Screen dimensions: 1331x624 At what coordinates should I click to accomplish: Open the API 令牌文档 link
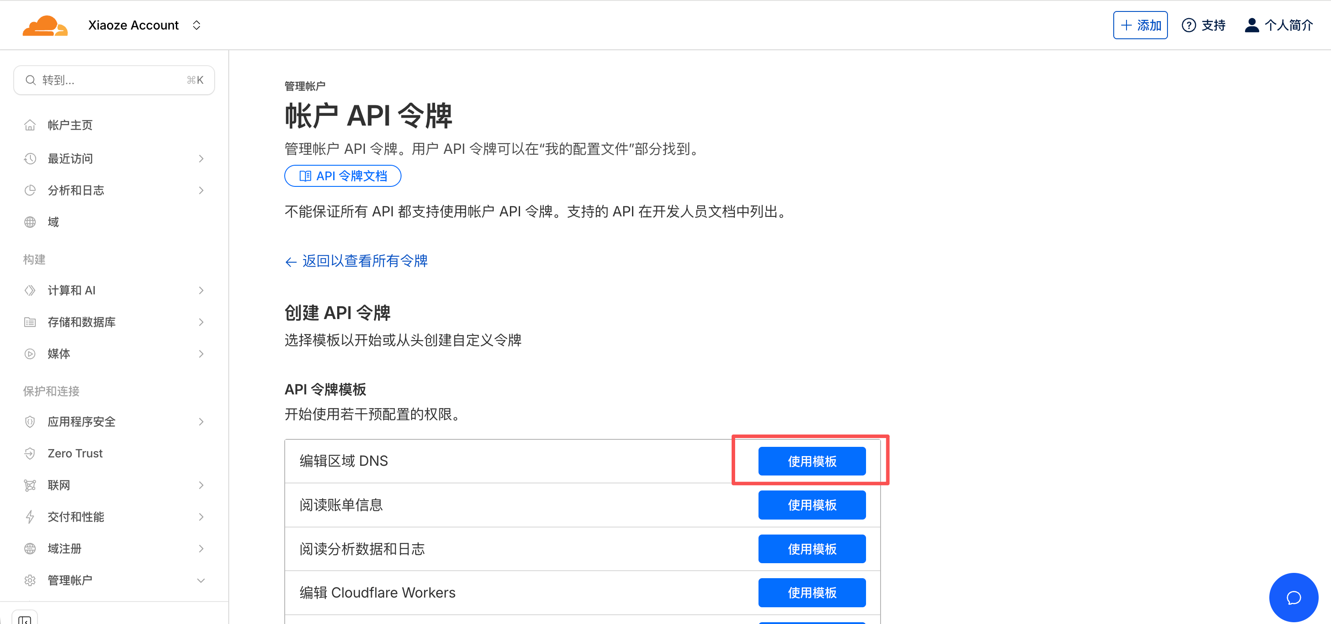(x=342, y=176)
